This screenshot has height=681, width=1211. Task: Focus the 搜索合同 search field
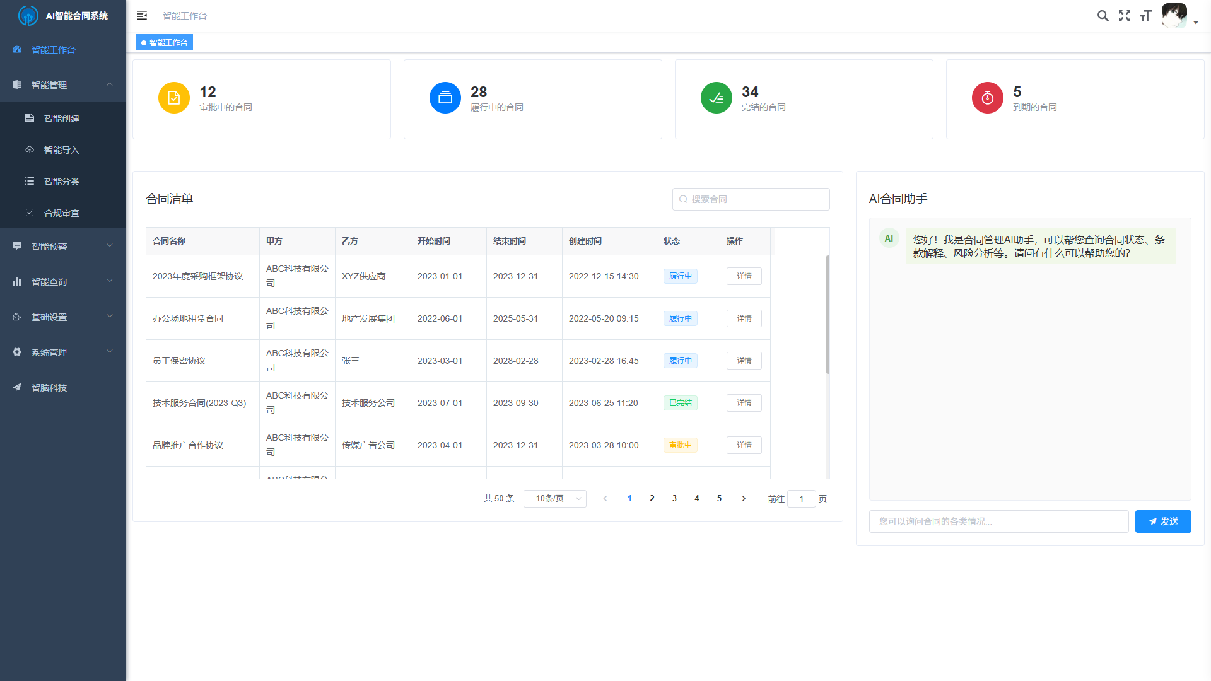pyautogui.click(x=751, y=199)
